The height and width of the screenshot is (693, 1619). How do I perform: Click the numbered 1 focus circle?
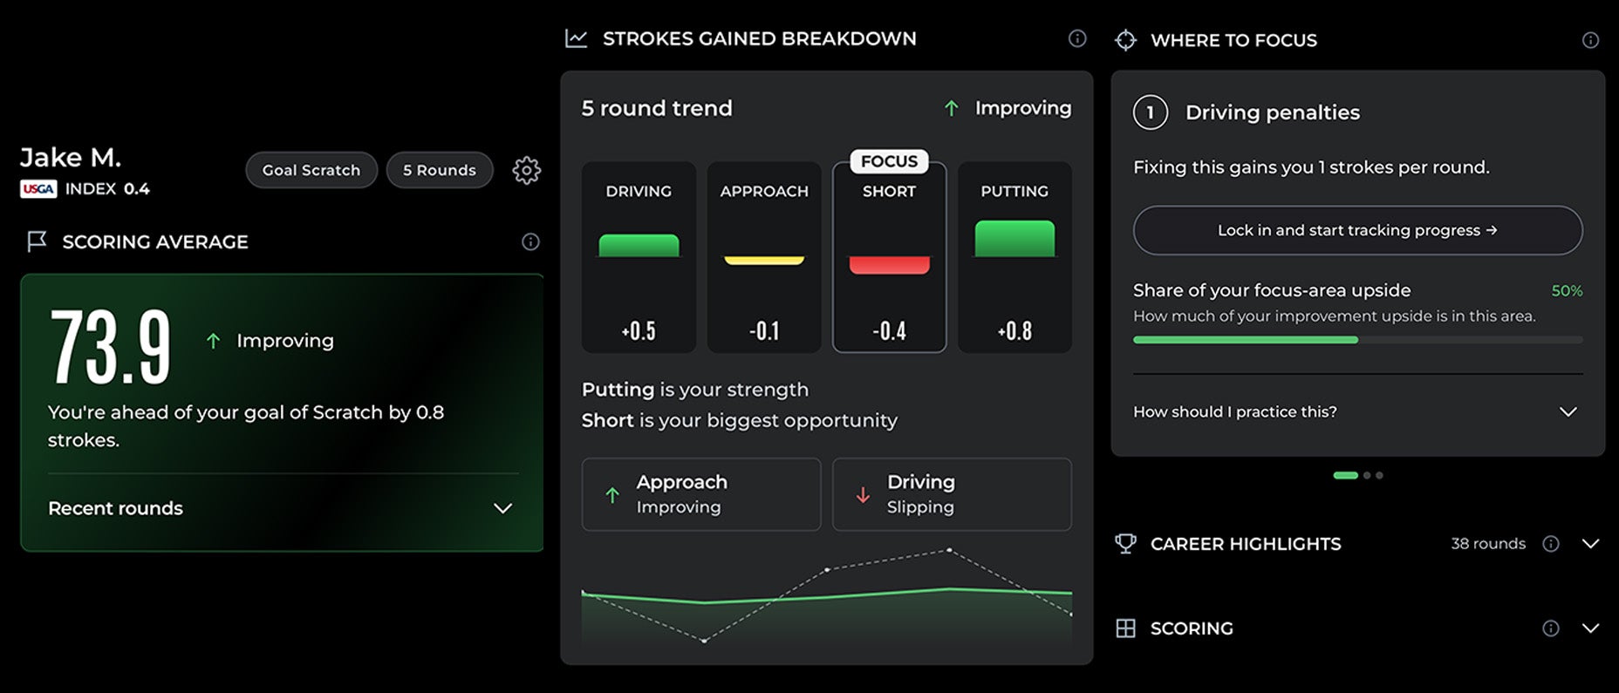pyautogui.click(x=1150, y=112)
